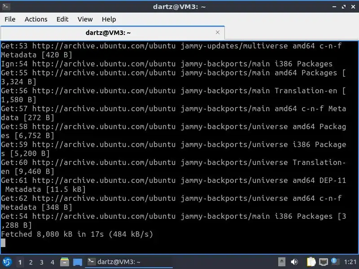Switch to workspace 2

31,262
